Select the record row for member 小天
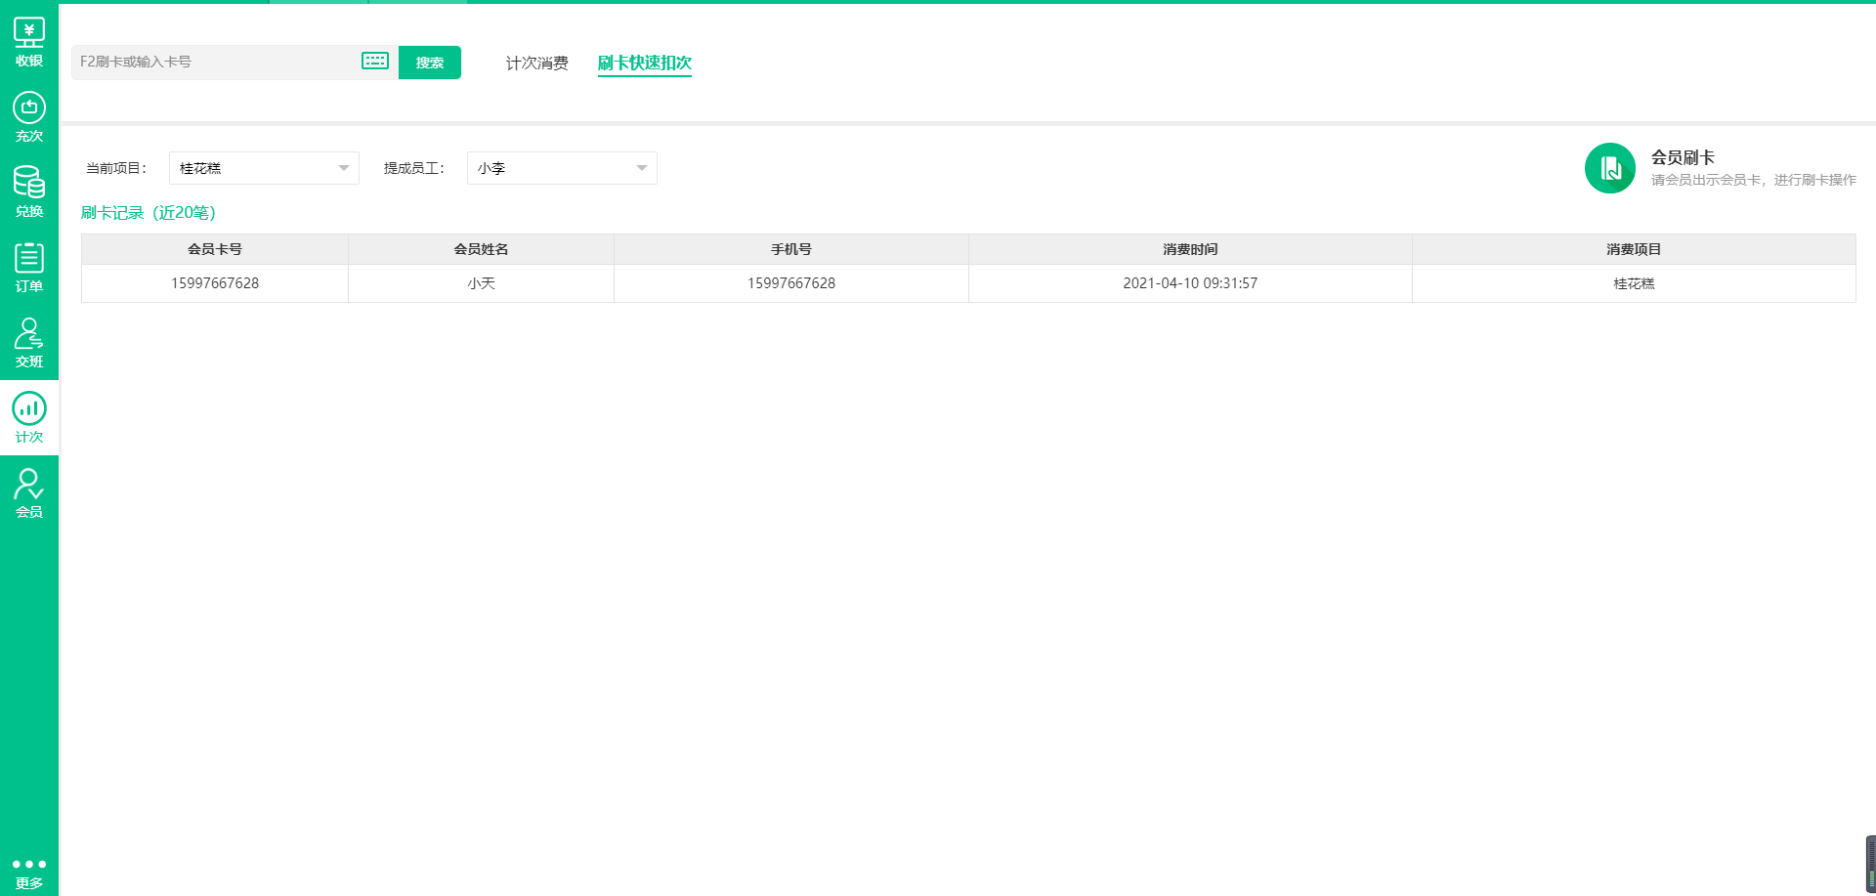The image size is (1876, 896). (x=481, y=283)
